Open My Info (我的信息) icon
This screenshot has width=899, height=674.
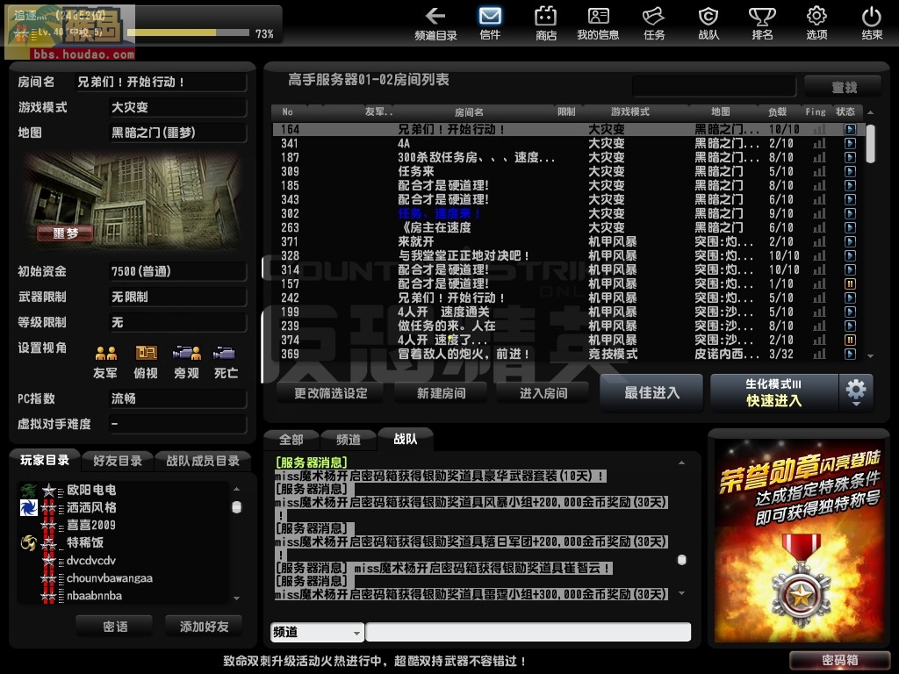coord(598,24)
